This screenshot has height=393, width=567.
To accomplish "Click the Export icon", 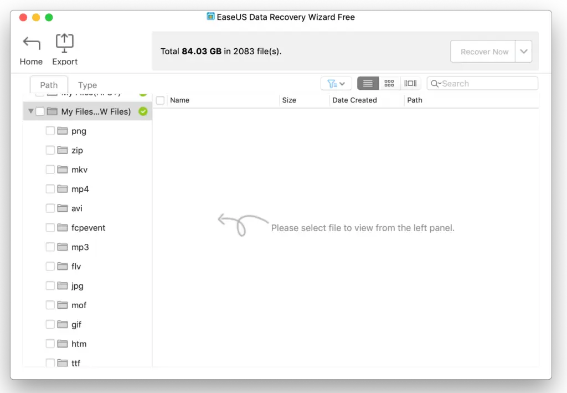I will coord(64,43).
